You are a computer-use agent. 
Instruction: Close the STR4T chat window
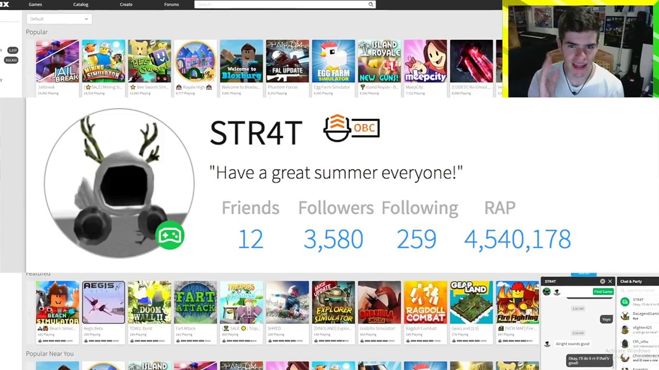tap(610, 281)
